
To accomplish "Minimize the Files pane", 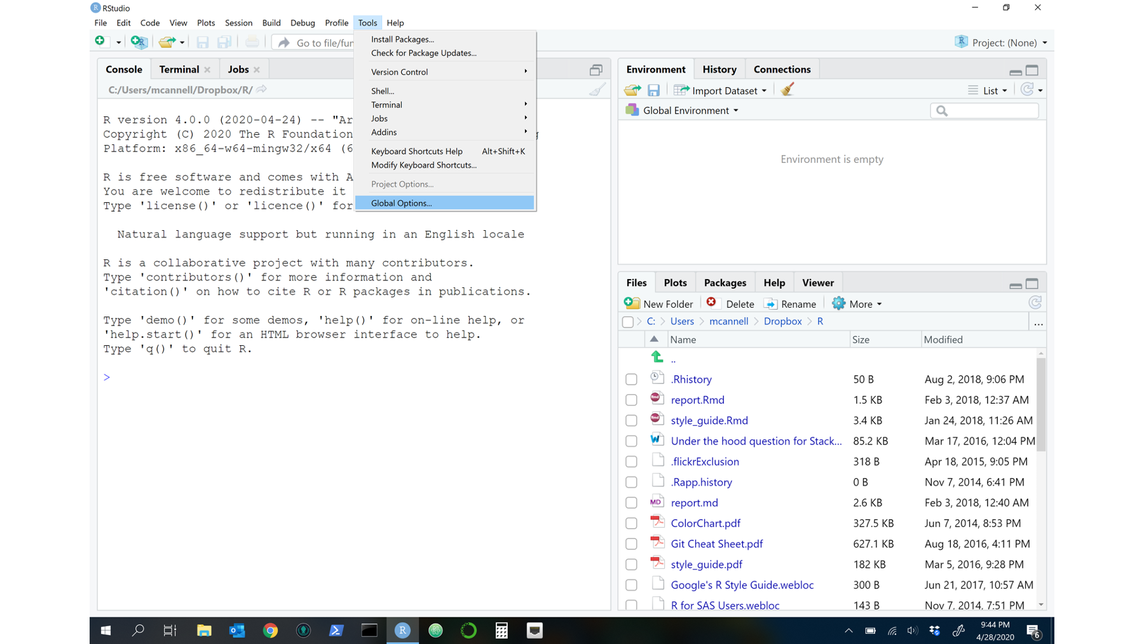I will click(1016, 285).
